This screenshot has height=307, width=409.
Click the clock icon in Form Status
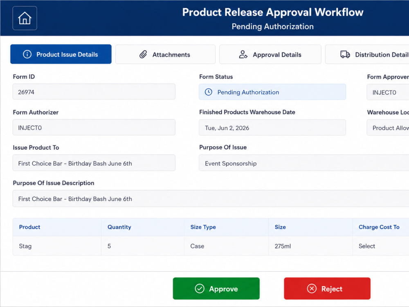[x=209, y=92]
